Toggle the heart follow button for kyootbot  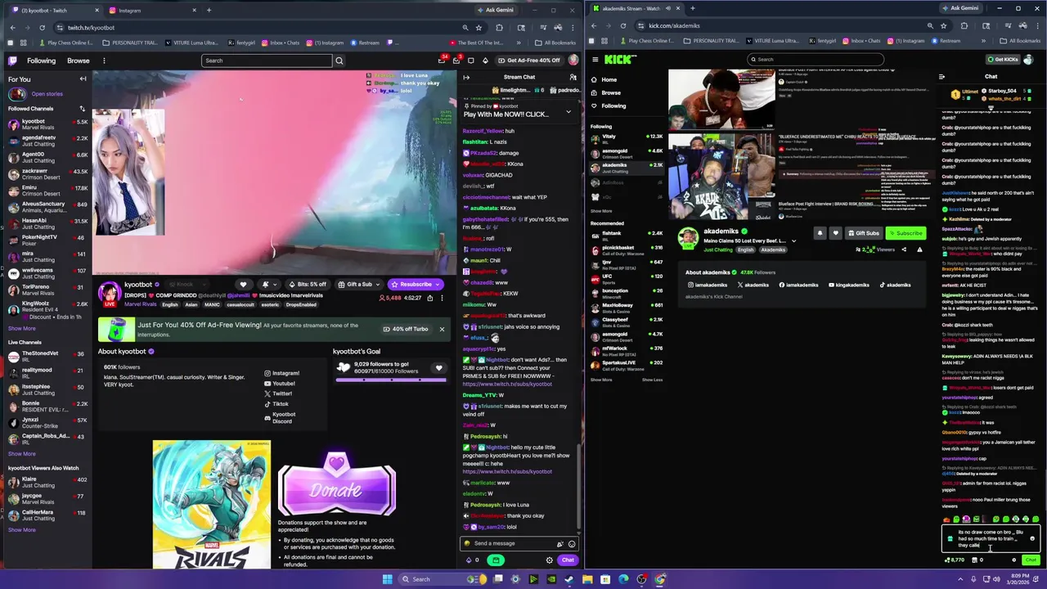pos(243,285)
